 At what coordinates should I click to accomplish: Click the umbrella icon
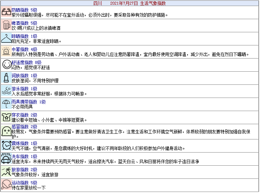tap(6, 104)
